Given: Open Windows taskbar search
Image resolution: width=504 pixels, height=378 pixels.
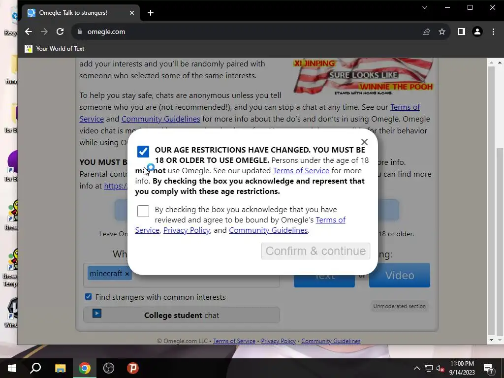Looking at the screenshot, I should (x=35, y=368).
